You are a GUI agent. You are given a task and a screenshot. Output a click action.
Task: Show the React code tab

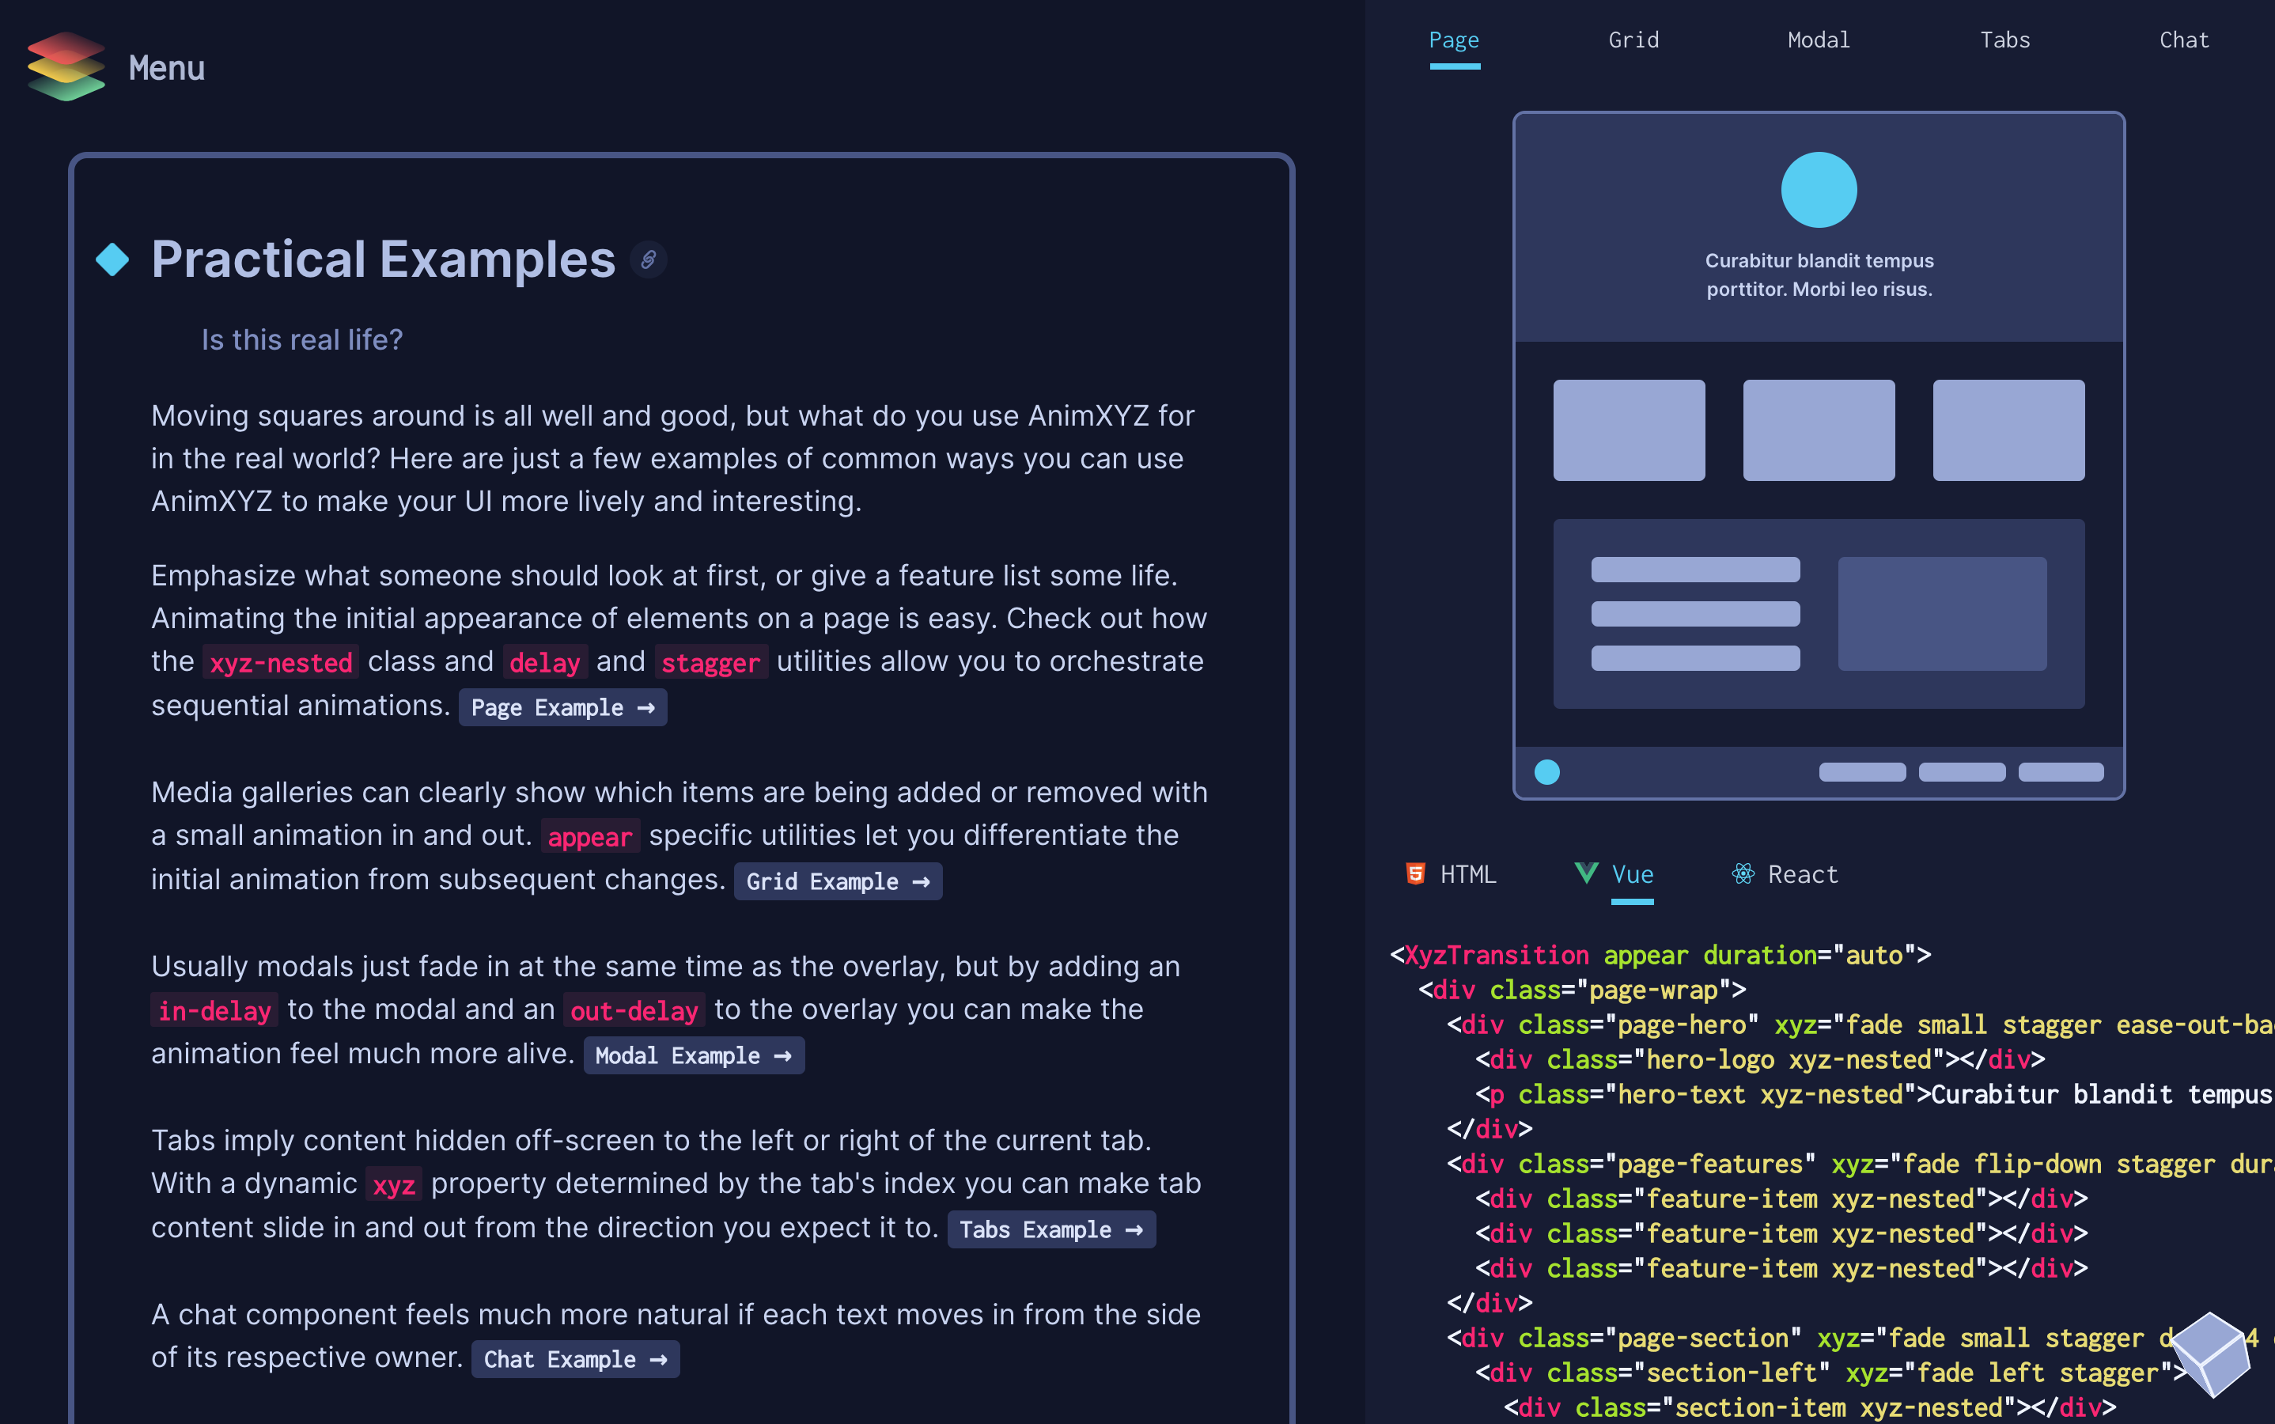[x=1802, y=874]
